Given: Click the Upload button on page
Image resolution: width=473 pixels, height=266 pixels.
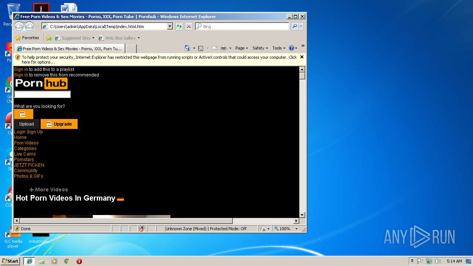Looking at the screenshot, I should click(27, 124).
